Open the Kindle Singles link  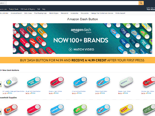[54, 13]
